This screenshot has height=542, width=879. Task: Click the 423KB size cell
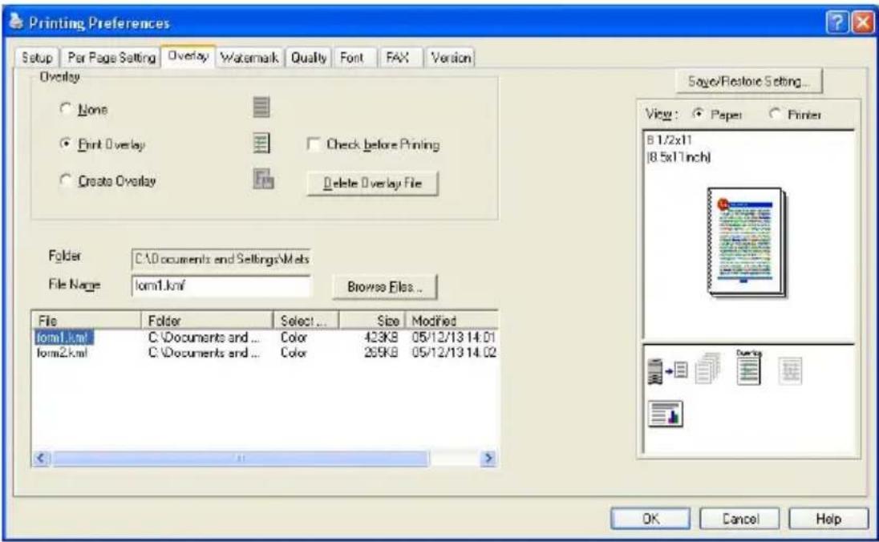tap(381, 338)
